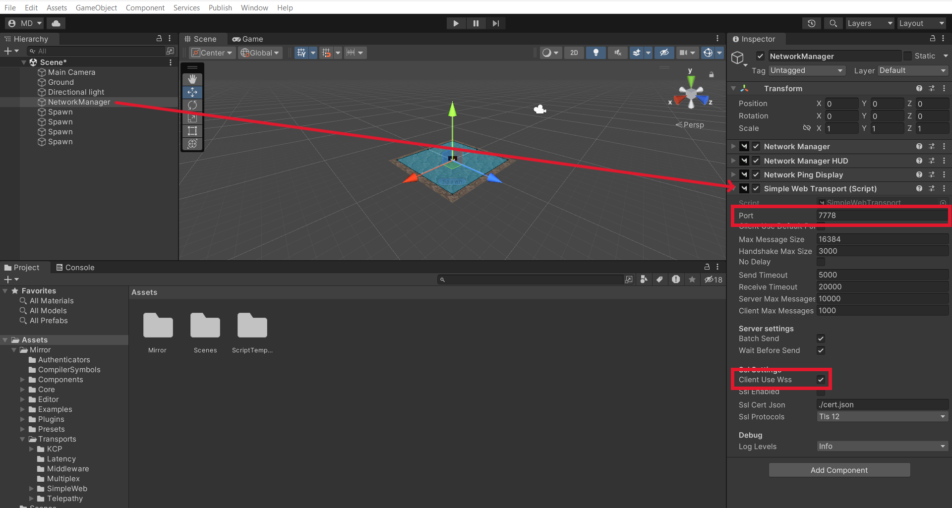Select the Rect transform tool

point(192,131)
